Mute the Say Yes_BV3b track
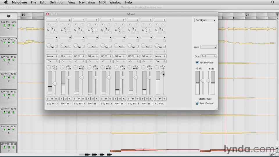Screen dimensions: 279x157 coord(9,147)
